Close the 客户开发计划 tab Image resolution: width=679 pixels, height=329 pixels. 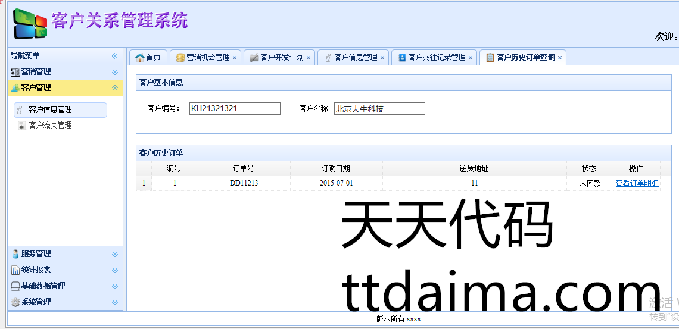click(x=309, y=58)
